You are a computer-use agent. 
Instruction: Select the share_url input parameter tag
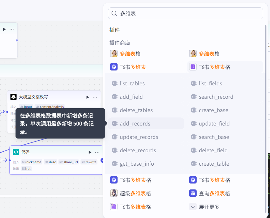click(69, 162)
